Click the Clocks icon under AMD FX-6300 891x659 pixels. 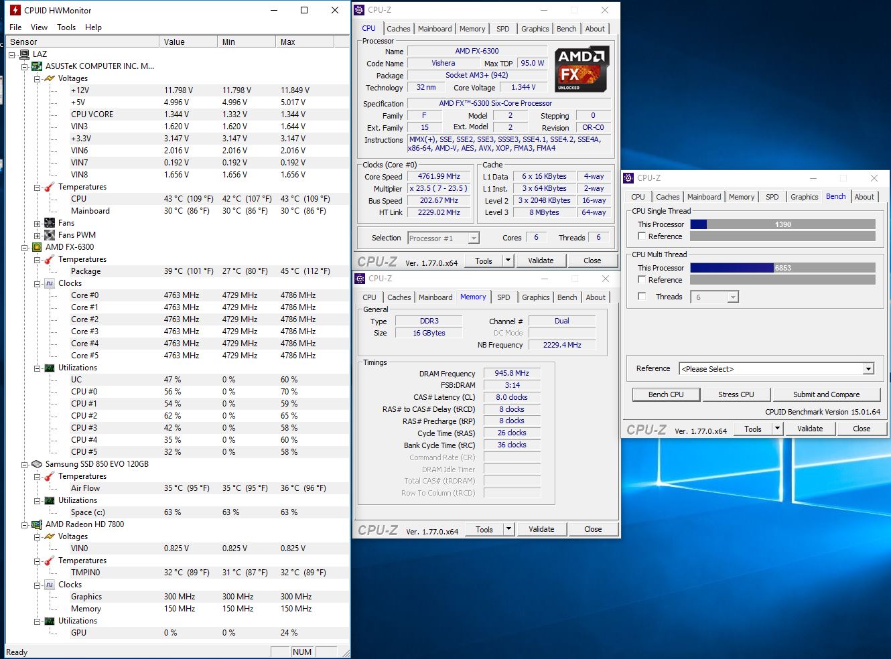coord(50,283)
